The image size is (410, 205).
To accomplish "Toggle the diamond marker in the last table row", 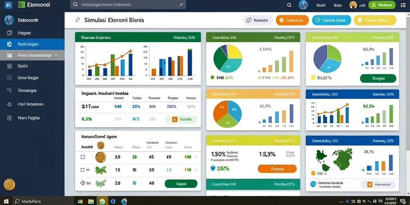I will (82, 183).
